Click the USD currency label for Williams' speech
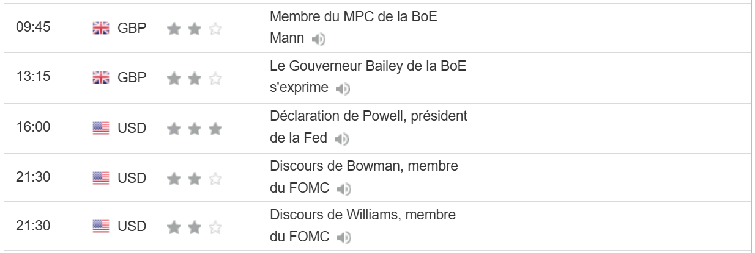Viewport: 755px width, 253px height. (x=132, y=227)
